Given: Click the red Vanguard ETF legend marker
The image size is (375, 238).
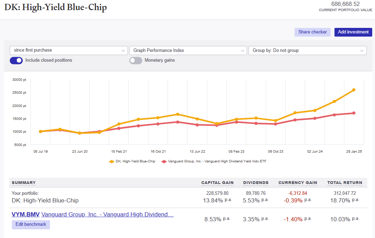Looking at the screenshot, I should pos(164,161).
